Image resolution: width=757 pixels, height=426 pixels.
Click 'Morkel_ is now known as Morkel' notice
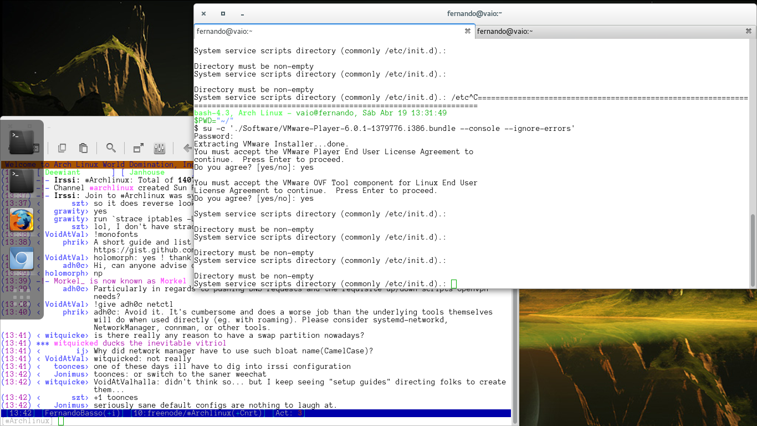[120, 281]
